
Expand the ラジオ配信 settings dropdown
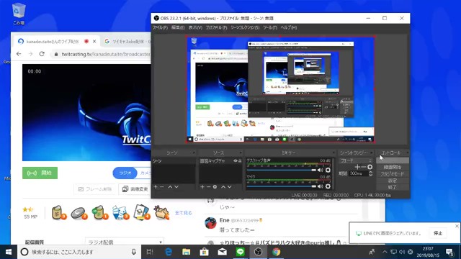(x=125, y=242)
